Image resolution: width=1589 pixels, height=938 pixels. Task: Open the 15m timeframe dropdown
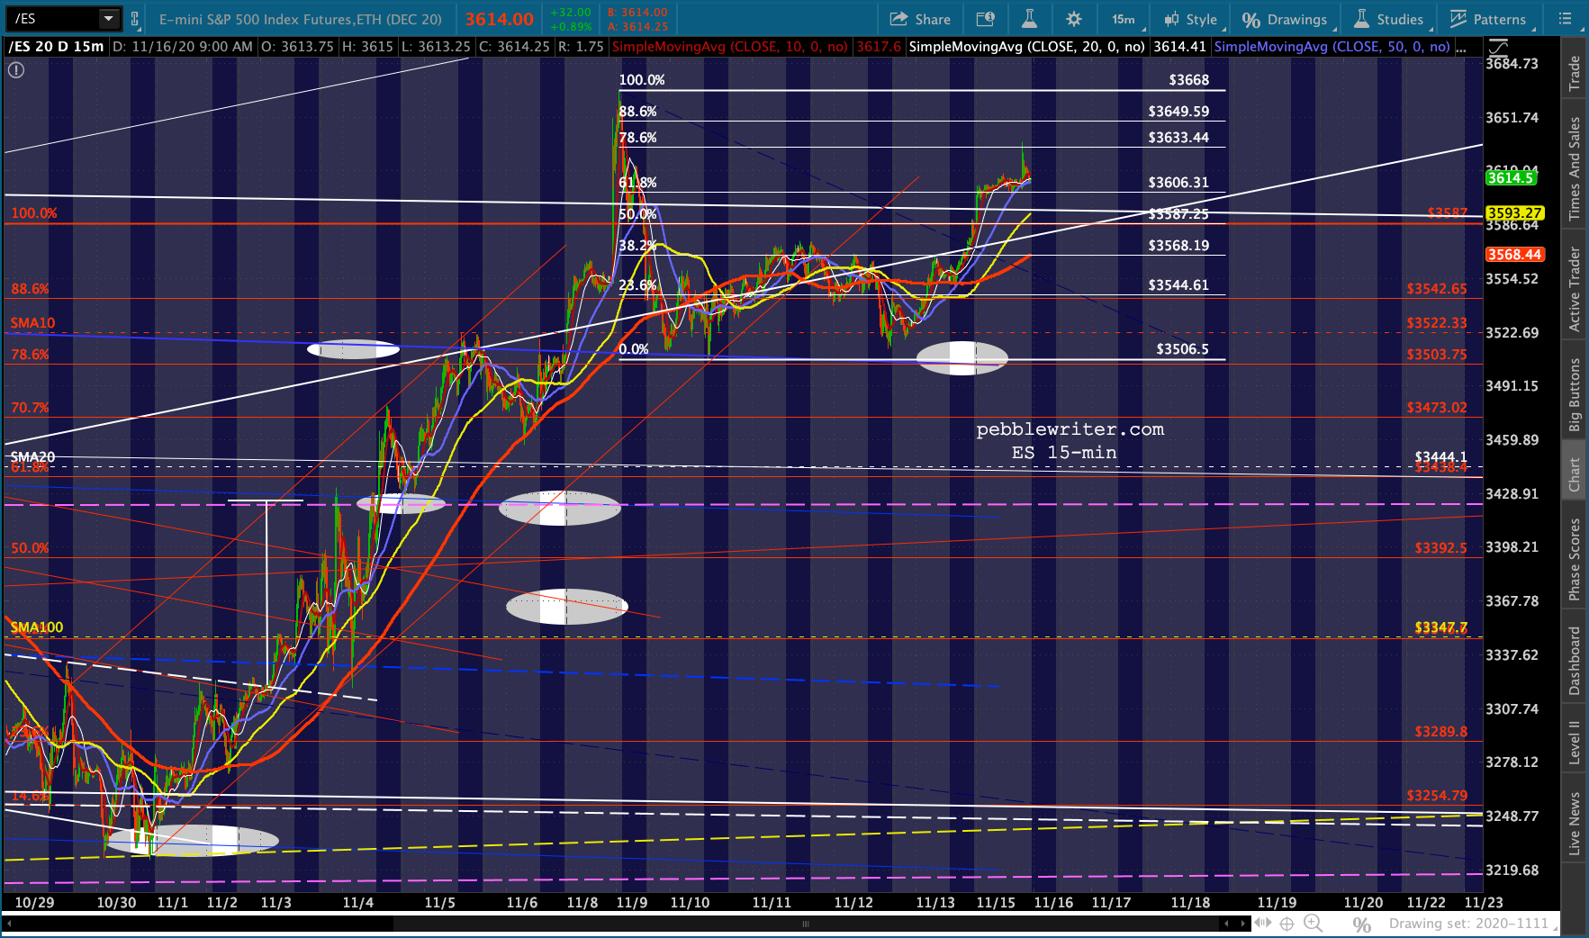pos(1125,19)
